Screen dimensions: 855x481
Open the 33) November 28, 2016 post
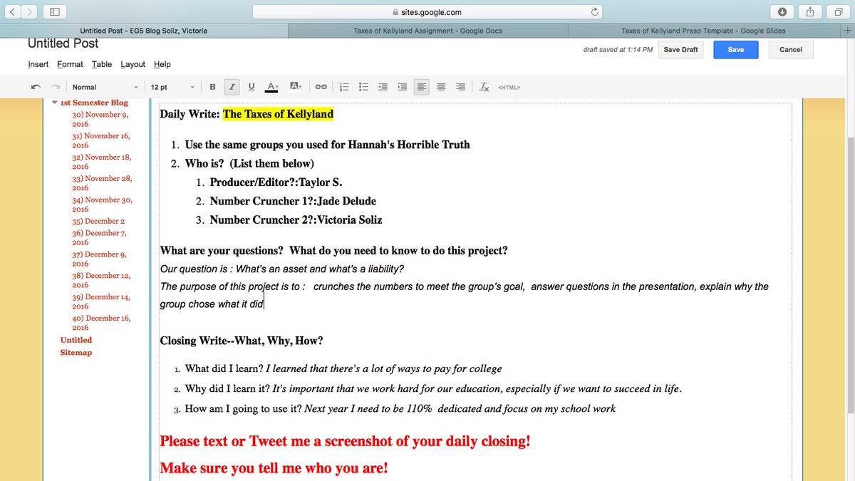coord(102,183)
